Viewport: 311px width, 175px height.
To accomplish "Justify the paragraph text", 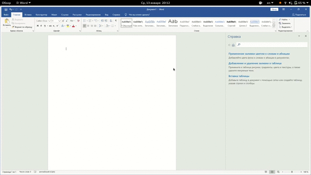I will (95, 26).
